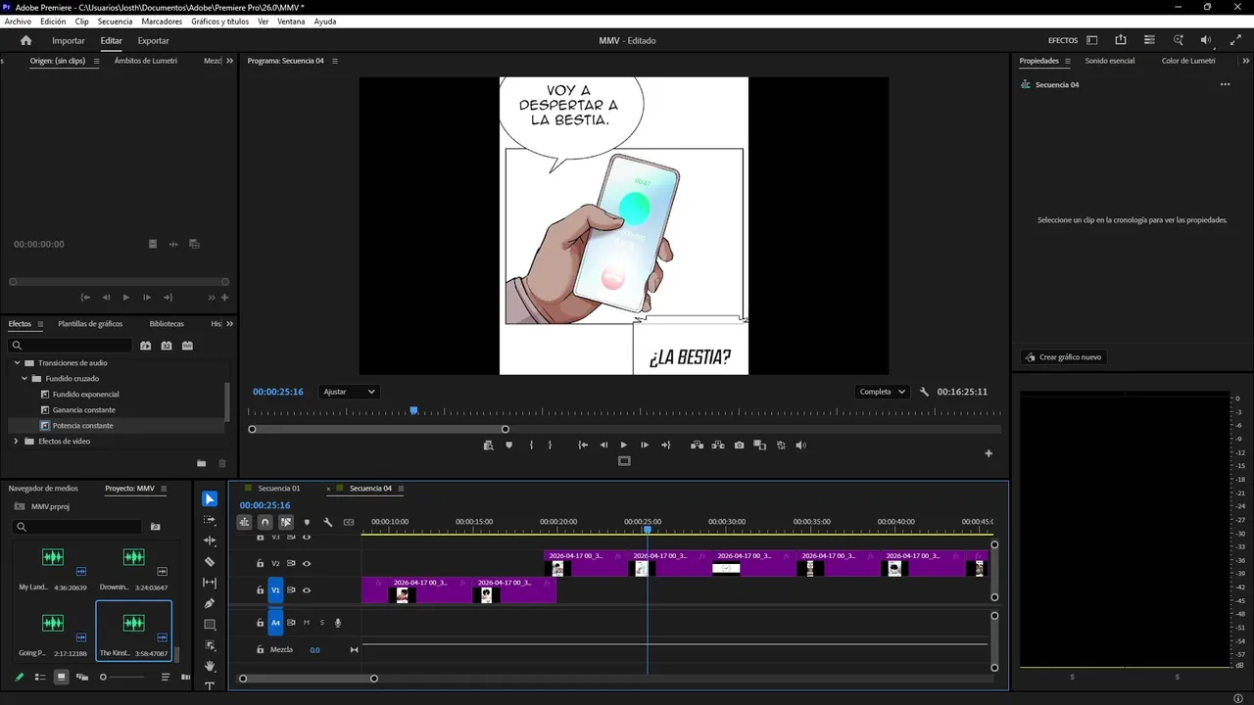The image size is (1254, 705).
Task: Click the Lift button in Program monitor
Action: click(697, 446)
